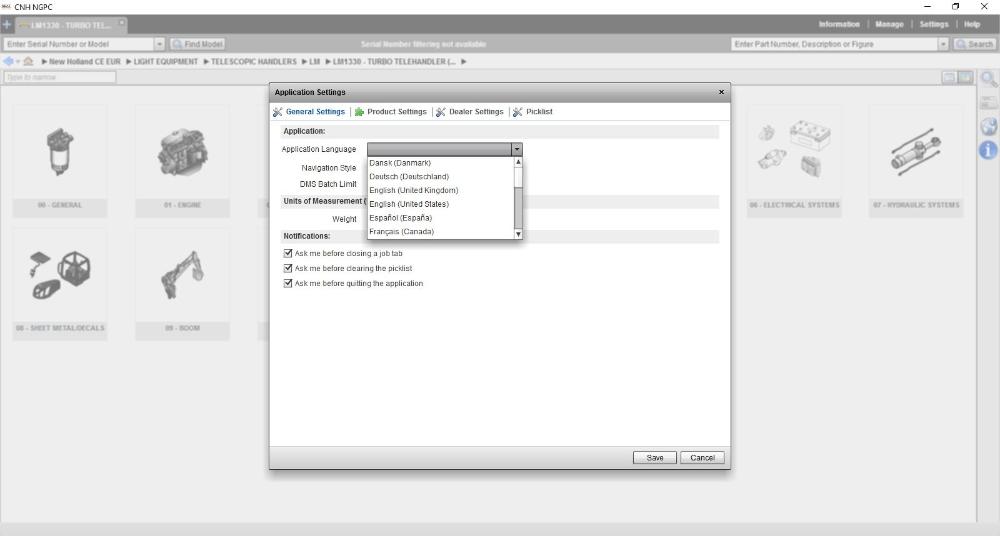
Task: Open the 09 - BOOM thumbnail
Action: pyautogui.click(x=182, y=284)
